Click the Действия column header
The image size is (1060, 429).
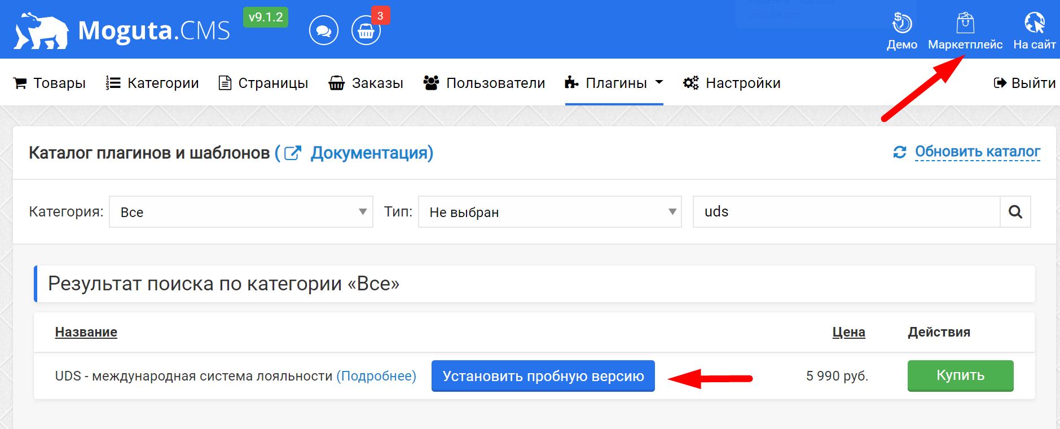click(x=939, y=332)
